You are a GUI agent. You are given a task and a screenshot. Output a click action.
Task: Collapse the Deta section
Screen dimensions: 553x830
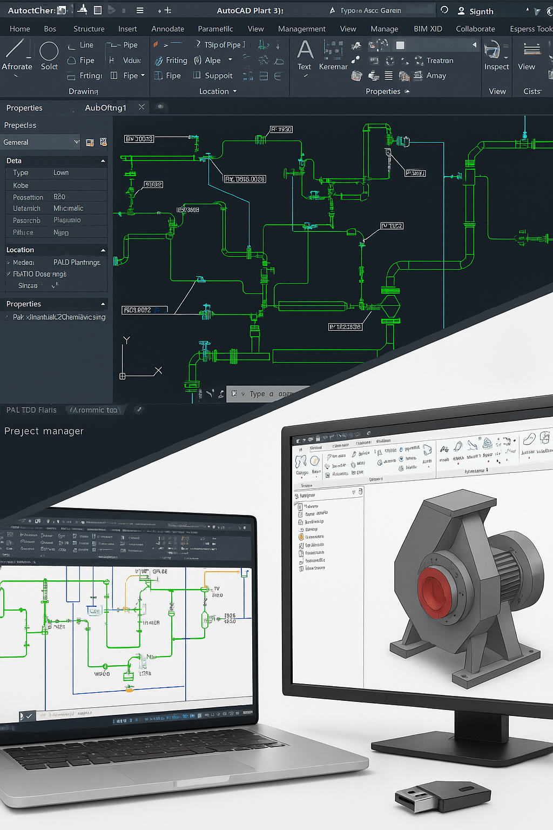tap(103, 161)
